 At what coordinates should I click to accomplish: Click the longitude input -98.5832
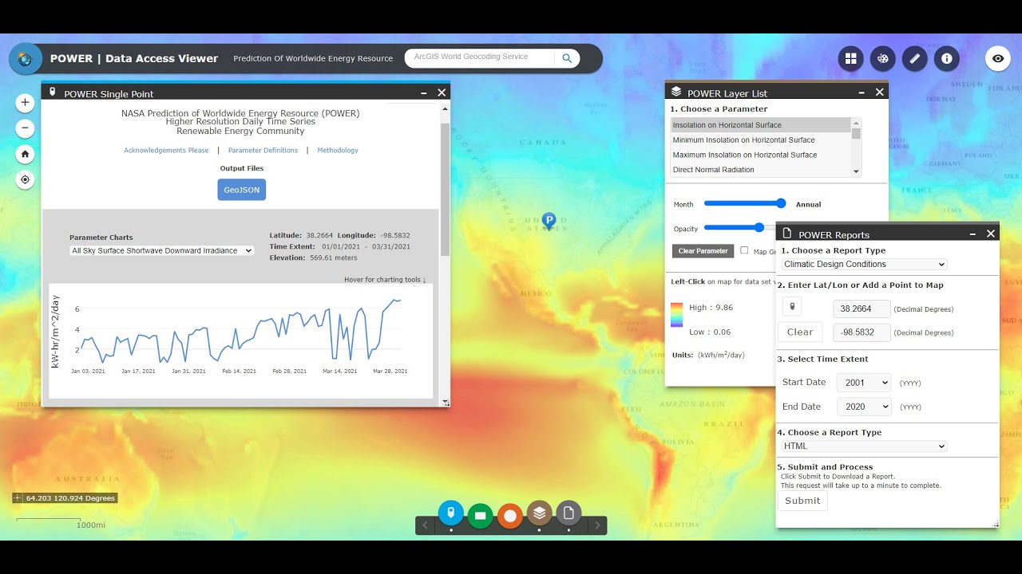(x=862, y=332)
